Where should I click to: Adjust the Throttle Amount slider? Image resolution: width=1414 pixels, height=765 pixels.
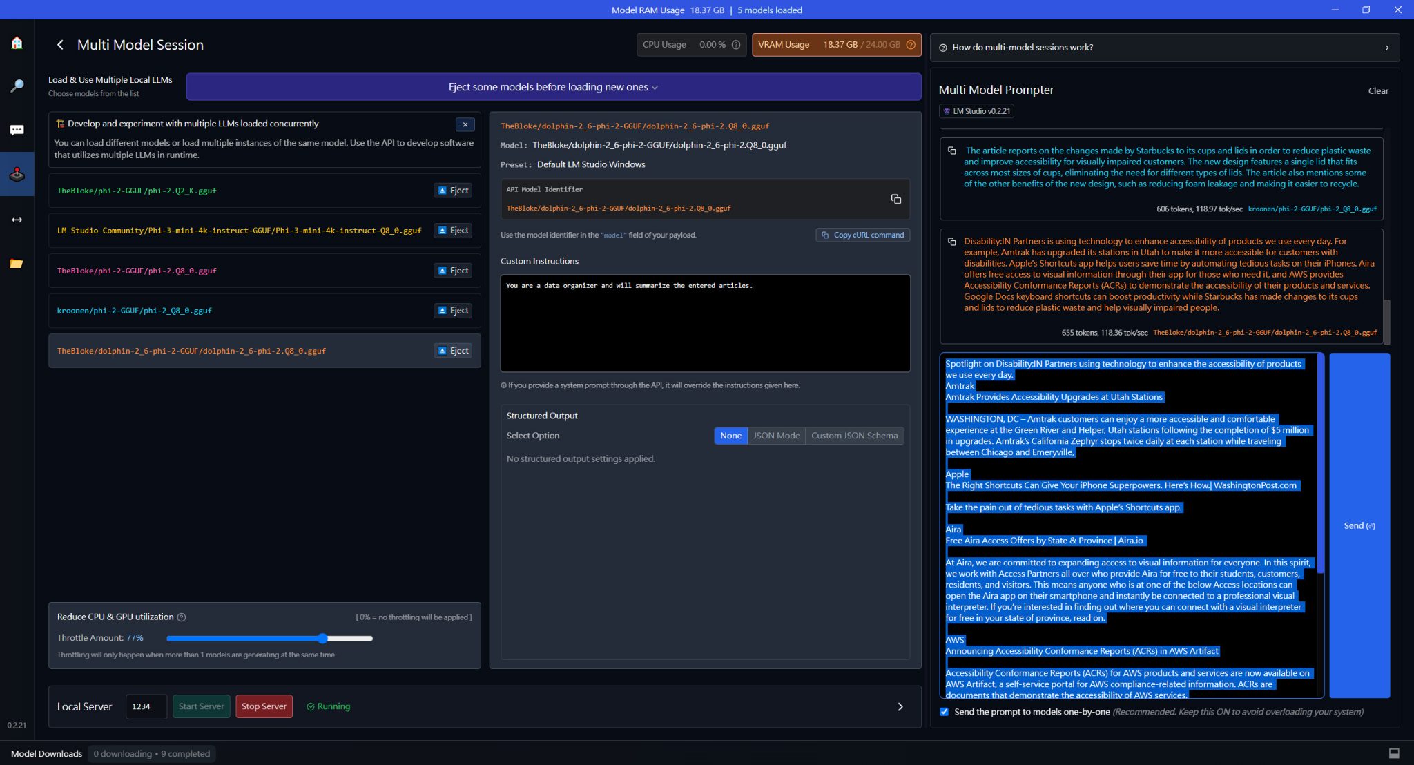point(322,638)
